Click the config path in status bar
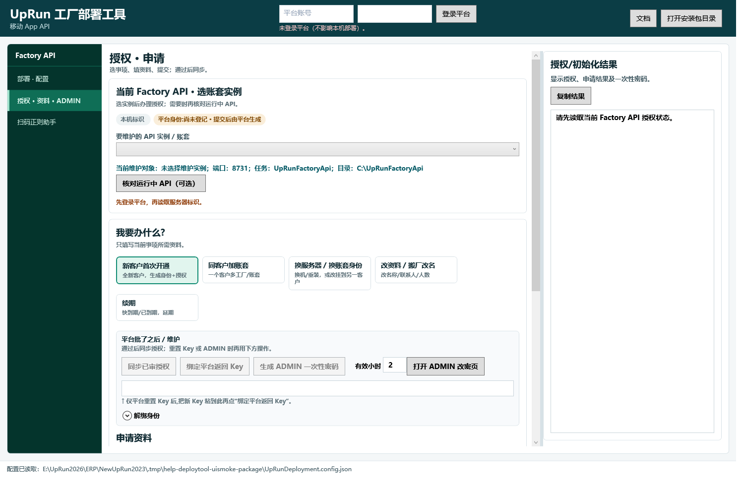 point(197,469)
